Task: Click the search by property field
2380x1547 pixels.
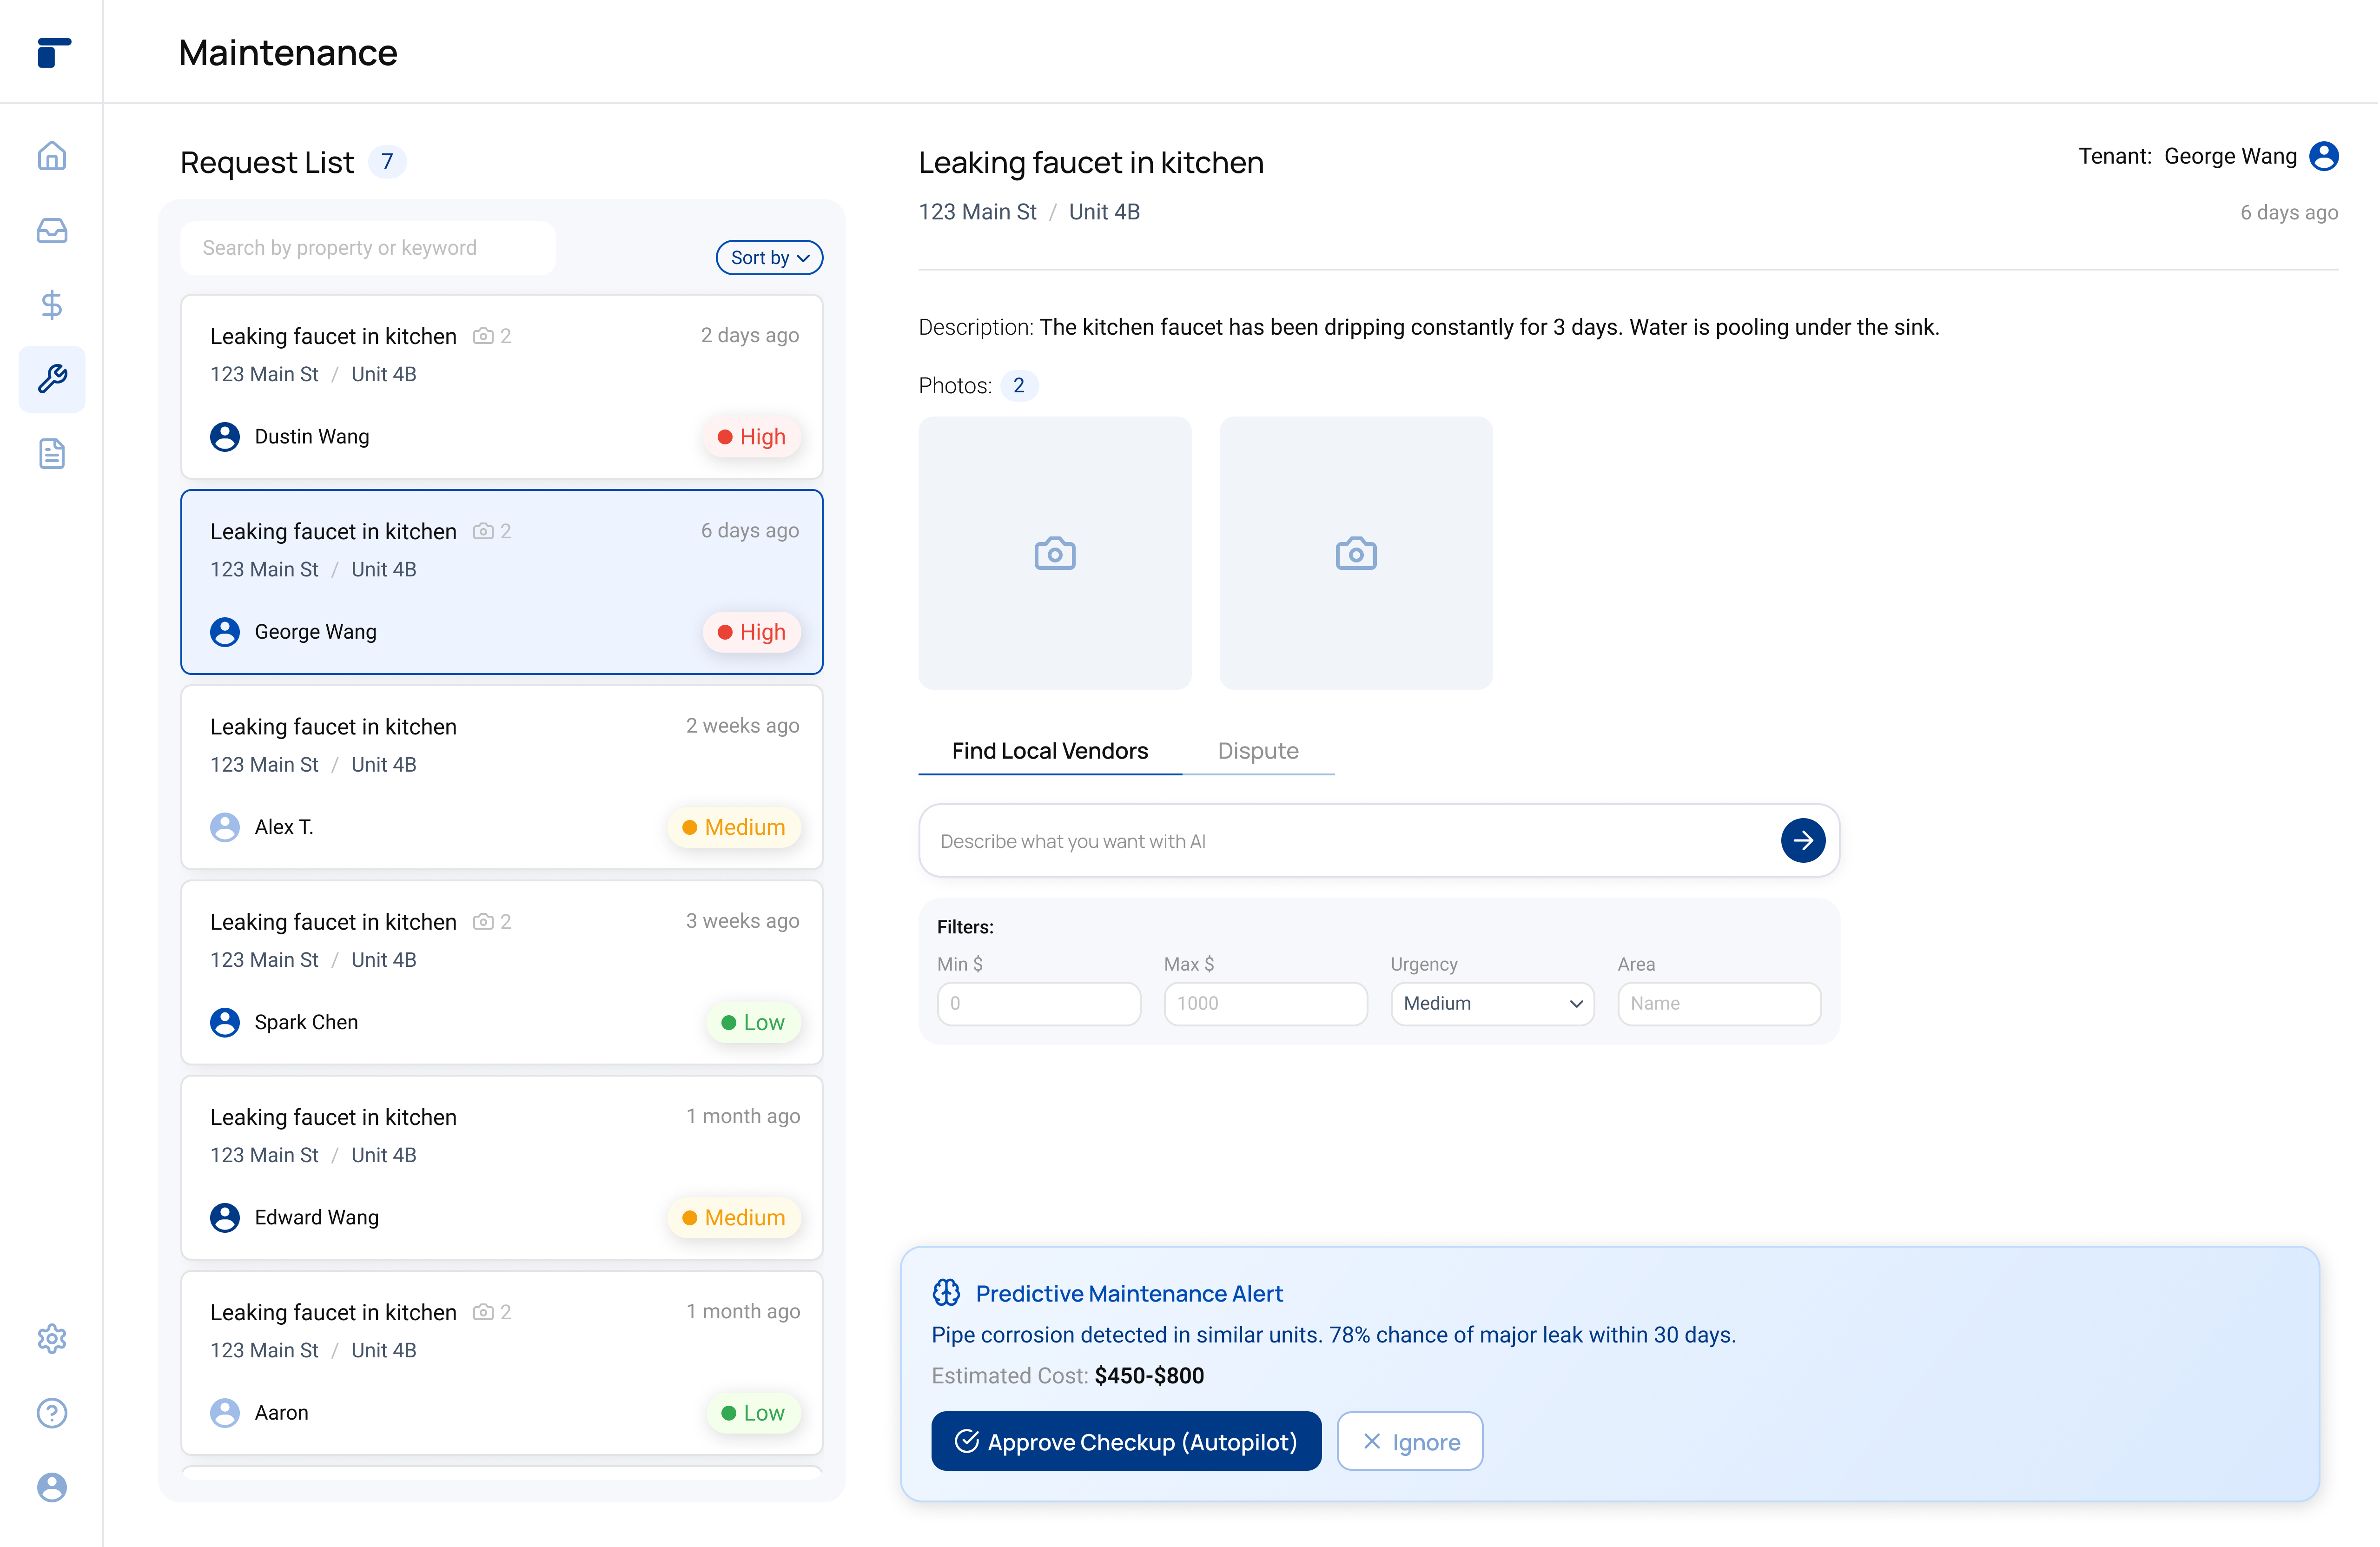Action: coord(368,248)
